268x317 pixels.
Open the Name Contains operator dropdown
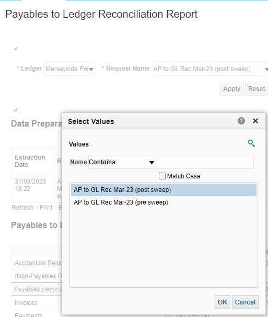tap(122, 162)
